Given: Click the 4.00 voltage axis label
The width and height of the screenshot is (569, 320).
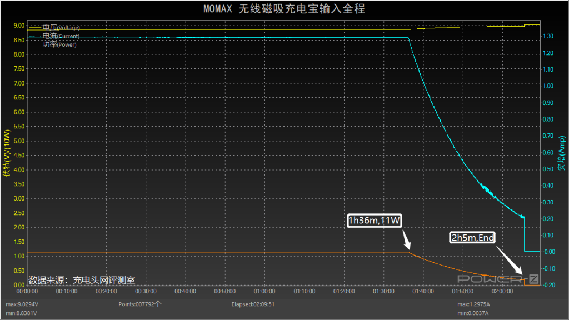Looking at the screenshot, I should tap(19, 170).
